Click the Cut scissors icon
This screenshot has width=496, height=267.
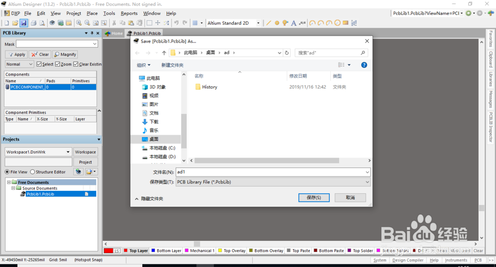click(x=114, y=23)
